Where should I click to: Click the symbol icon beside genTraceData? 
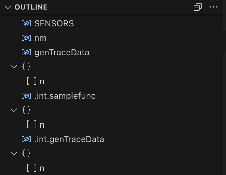click(26, 52)
